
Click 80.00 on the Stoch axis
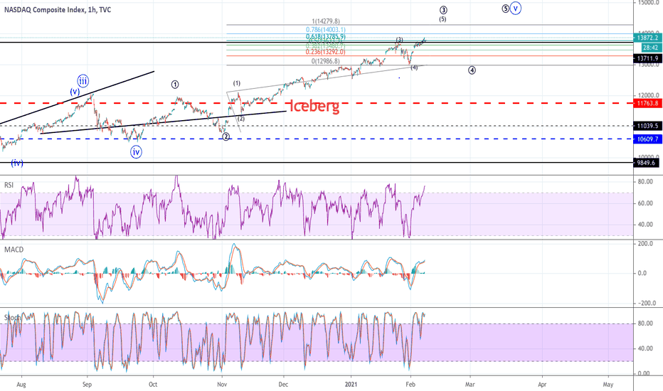[x=646, y=323]
